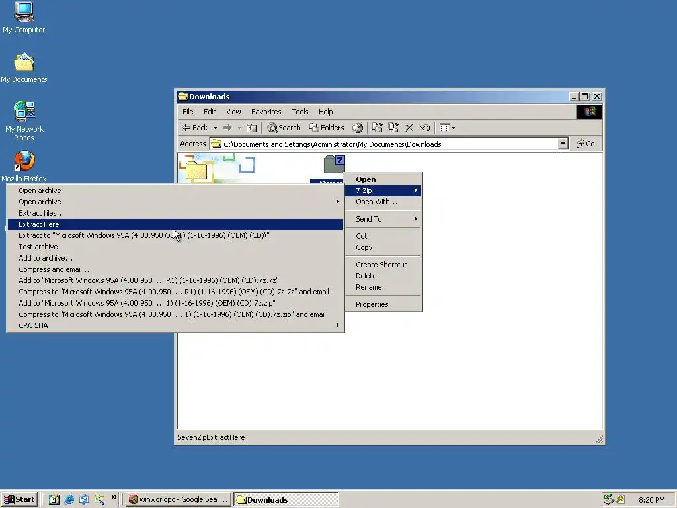
Task: Open the Views toolbar dropdown
Action: pyautogui.click(x=447, y=128)
